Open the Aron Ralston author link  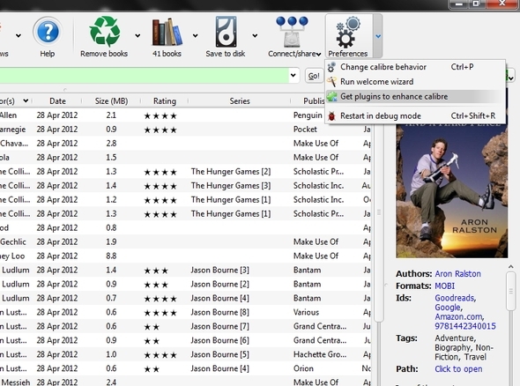[x=457, y=274]
